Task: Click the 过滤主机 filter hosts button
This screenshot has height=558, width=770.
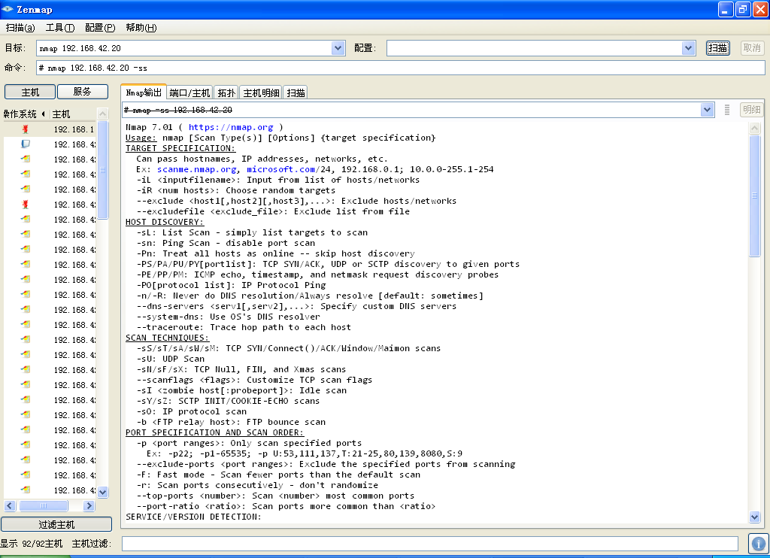Action: pyautogui.click(x=56, y=525)
